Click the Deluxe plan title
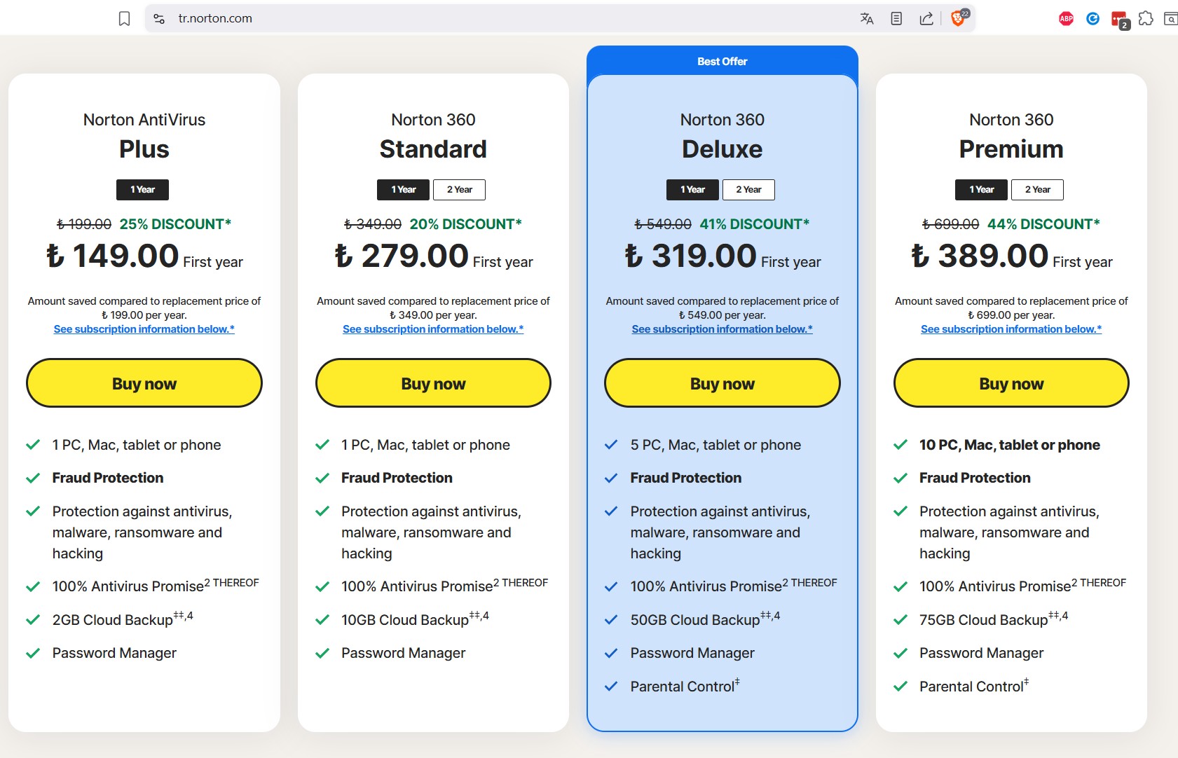This screenshot has width=1178, height=758. tap(722, 149)
